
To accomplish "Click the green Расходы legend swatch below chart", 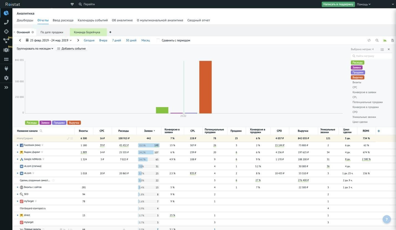I will 32,123.
